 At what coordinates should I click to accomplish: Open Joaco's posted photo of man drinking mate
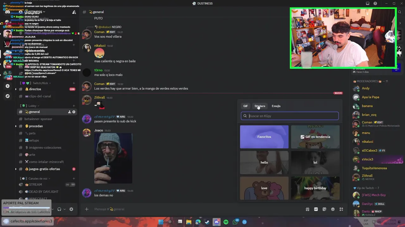pyautogui.click(x=113, y=158)
